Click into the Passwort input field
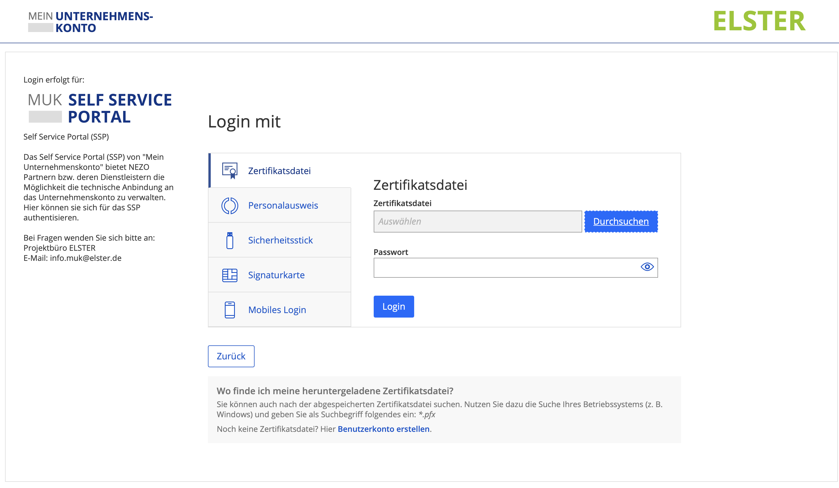The width and height of the screenshot is (839, 488). pos(504,268)
